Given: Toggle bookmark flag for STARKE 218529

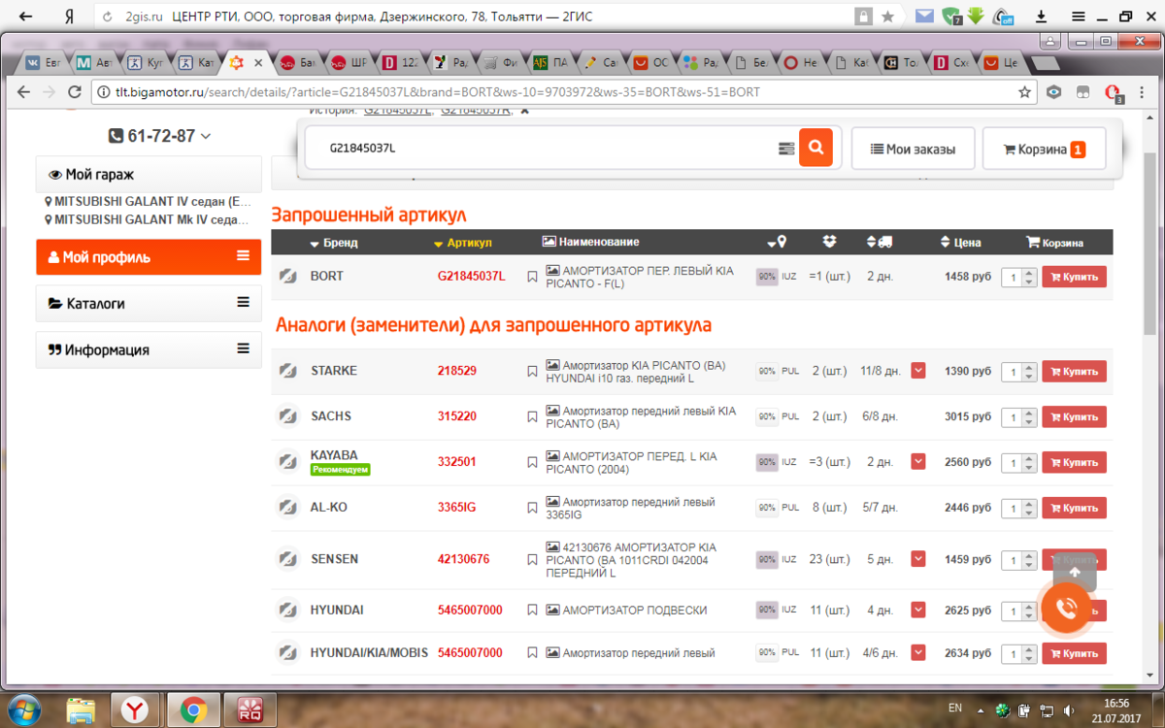Looking at the screenshot, I should [532, 371].
